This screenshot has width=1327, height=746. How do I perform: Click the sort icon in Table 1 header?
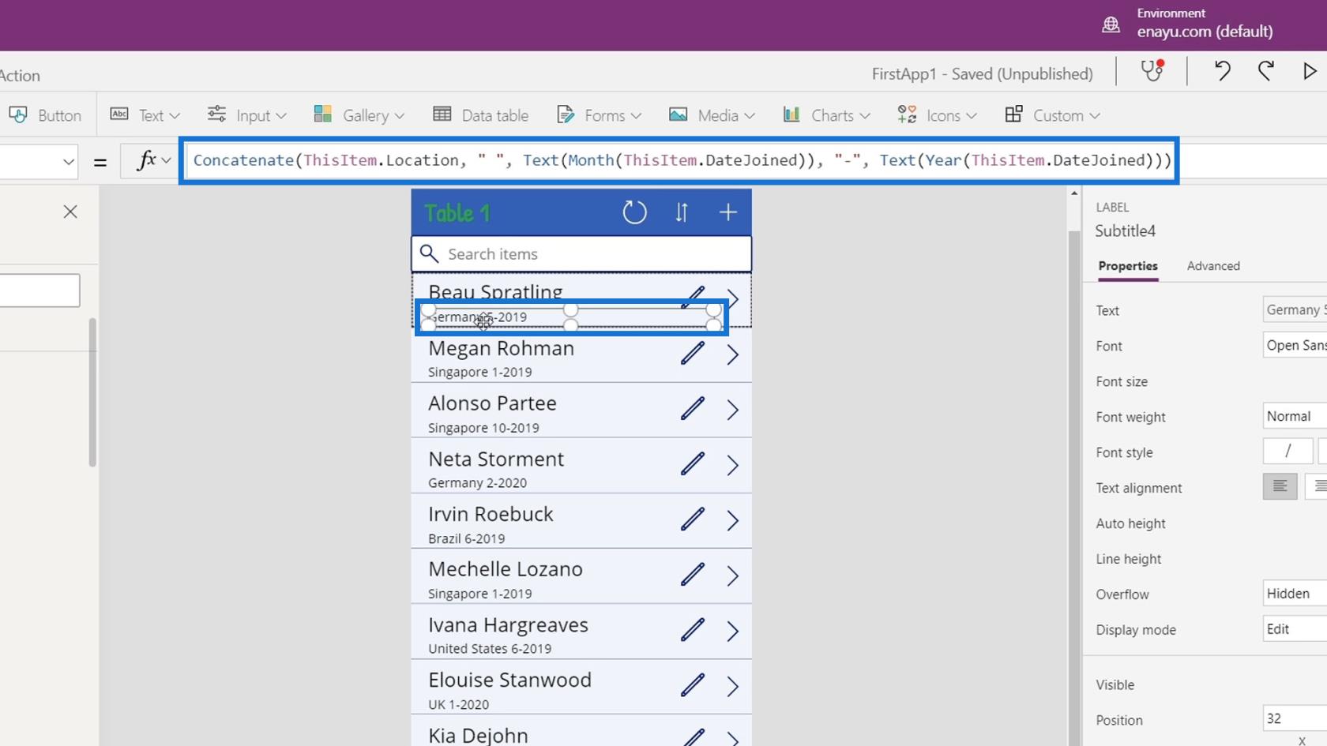click(x=682, y=212)
